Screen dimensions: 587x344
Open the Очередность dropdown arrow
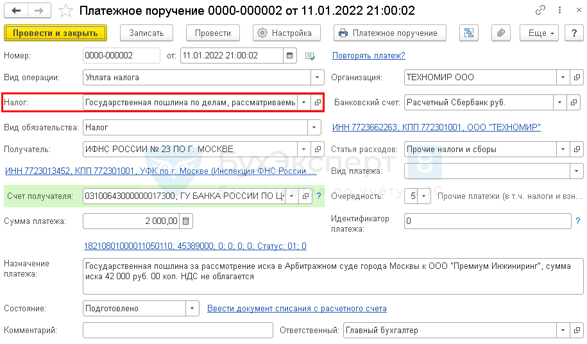pos(424,196)
